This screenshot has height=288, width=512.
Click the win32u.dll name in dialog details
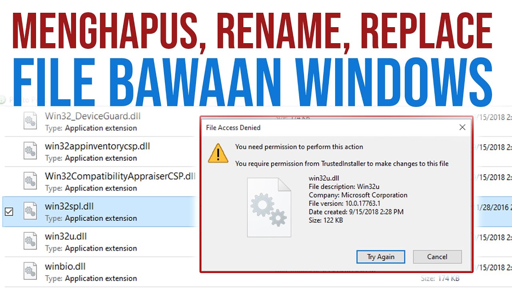click(x=324, y=178)
